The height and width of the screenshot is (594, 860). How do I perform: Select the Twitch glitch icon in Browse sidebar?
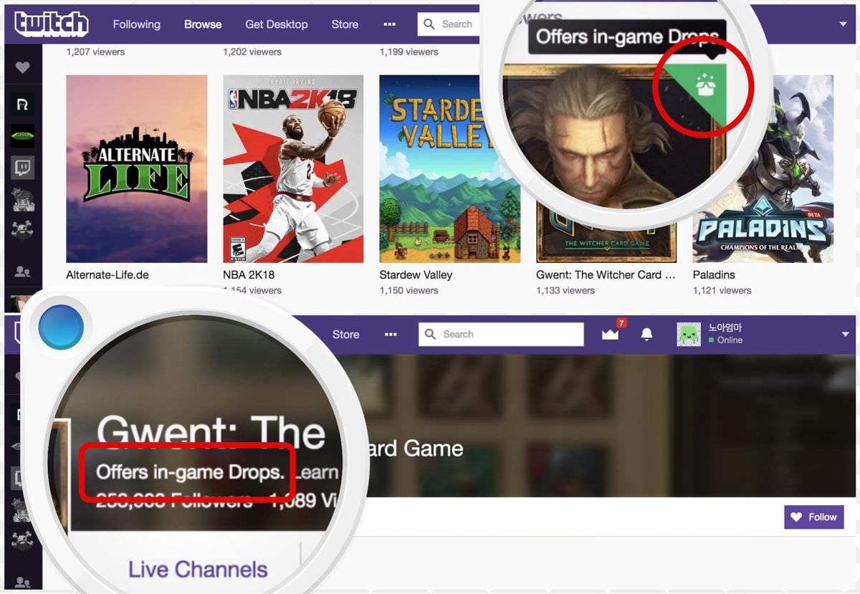pyautogui.click(x=23, y=168)
